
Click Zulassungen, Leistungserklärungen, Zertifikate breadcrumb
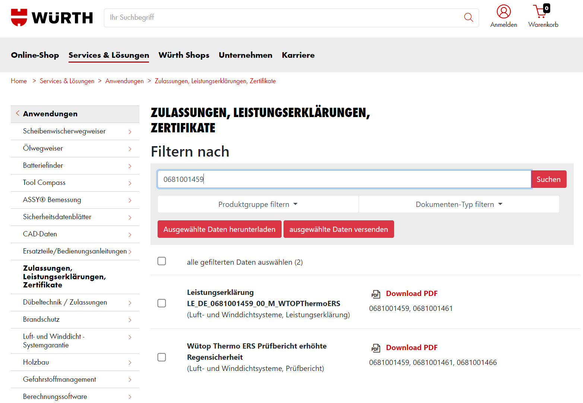tap(215, 81)
